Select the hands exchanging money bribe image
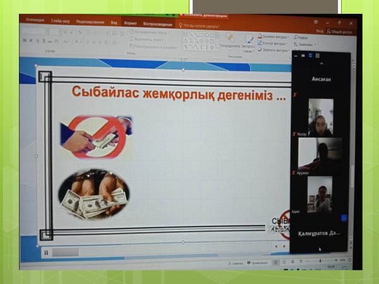This screenshot has width=379, height=284. [96, 134]
